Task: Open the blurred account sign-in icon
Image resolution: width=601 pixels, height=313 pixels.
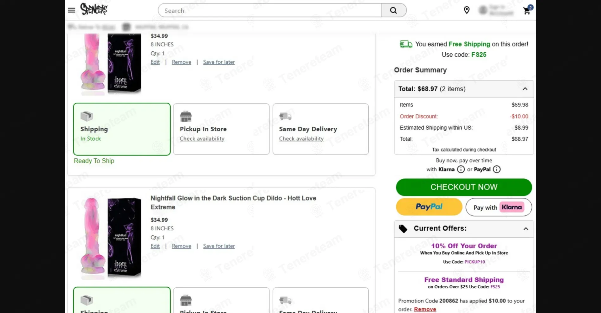Action: click(x=483, y=10)
